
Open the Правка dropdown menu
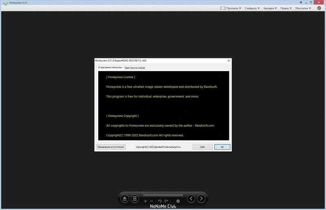pyautogui.click(x=286, y=8)
